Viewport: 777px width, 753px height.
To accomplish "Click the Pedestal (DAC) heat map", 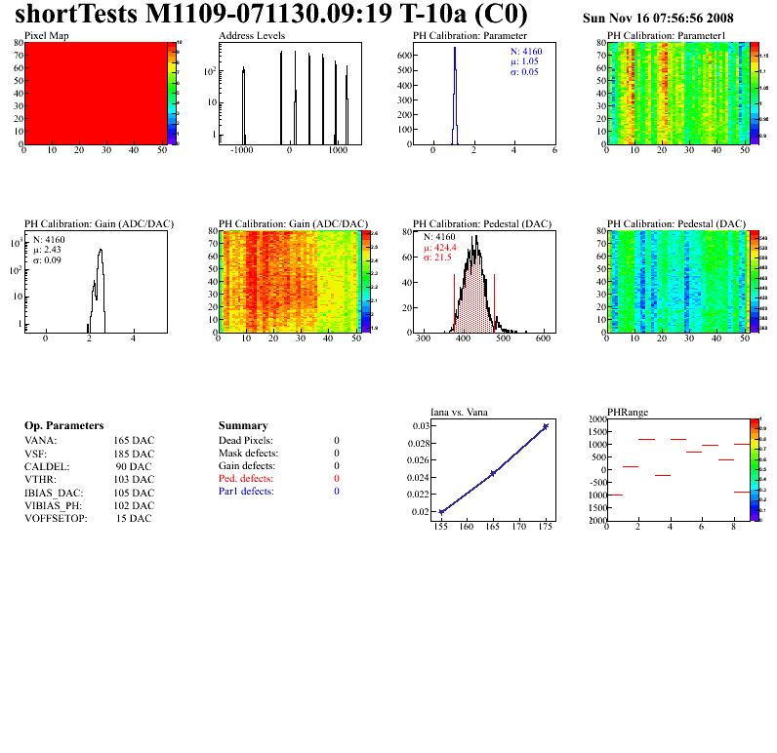I will pyautogui.click(x=678, y=282).
